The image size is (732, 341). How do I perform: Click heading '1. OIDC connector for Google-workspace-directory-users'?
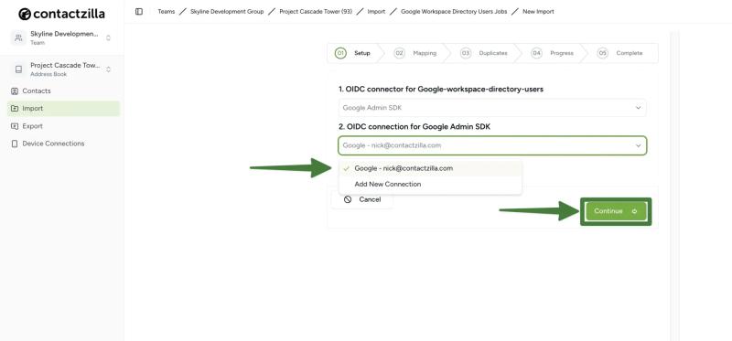pyautogui.click(x=441, y=89)
